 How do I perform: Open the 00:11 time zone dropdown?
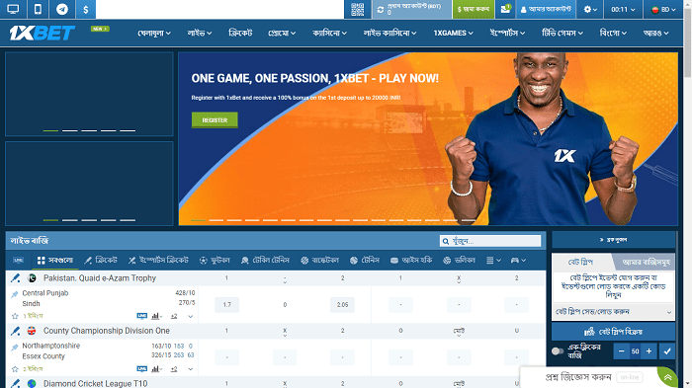tap(623, 9)
